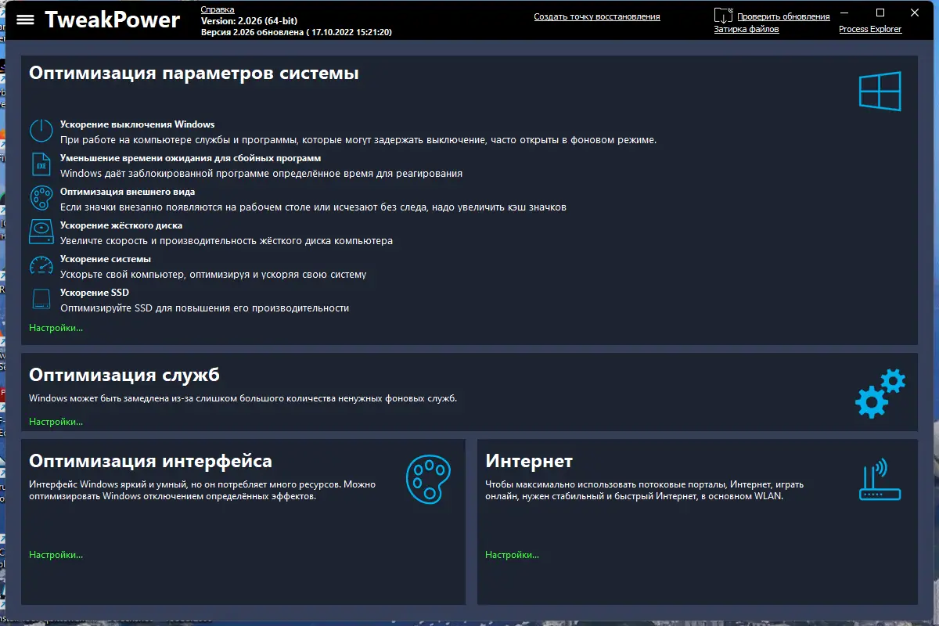
Task: Click description about кэш значков
Action: (313, 207)
